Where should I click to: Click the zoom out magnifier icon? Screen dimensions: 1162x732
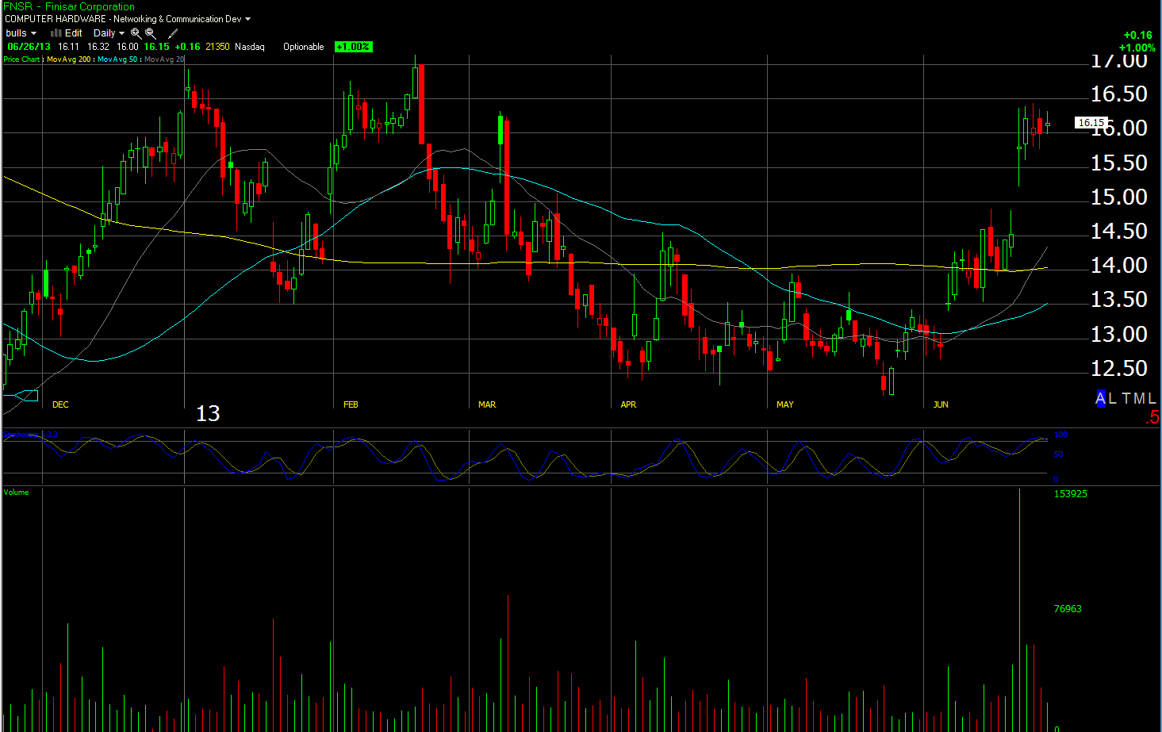(x=151, y=33)
